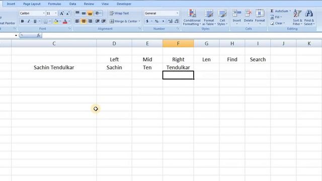Toggle Middle Align
The height and width of the screenshot is (181, 322).
pyautogui.click(x=84, y=14)
